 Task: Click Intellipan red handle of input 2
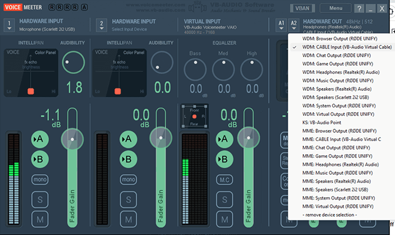[x=117, y=91]
